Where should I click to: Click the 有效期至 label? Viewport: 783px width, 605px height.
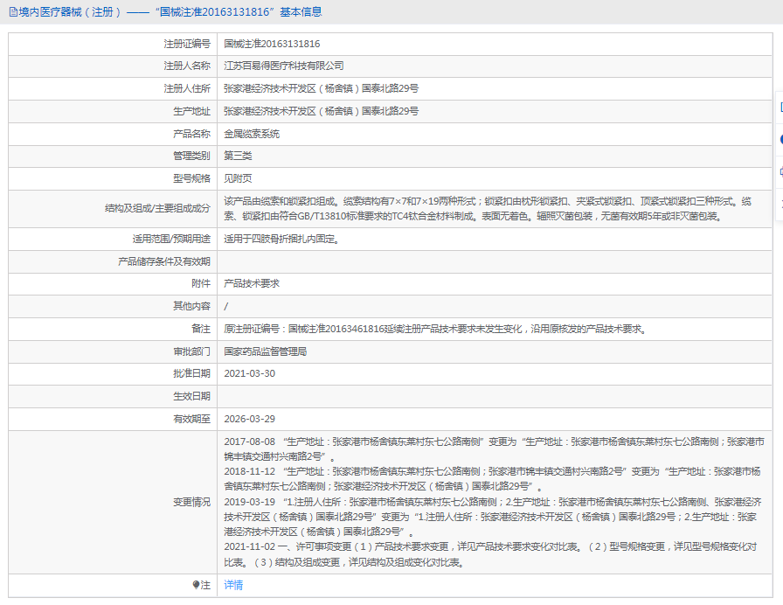[191, 419]
